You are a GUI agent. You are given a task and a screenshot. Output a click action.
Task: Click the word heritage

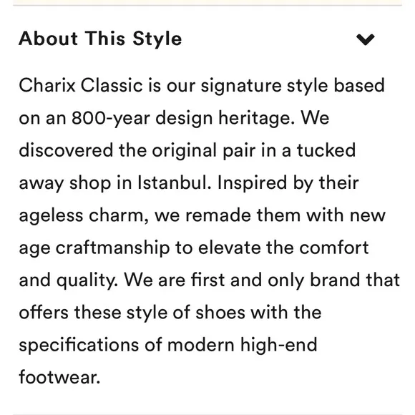256,118
